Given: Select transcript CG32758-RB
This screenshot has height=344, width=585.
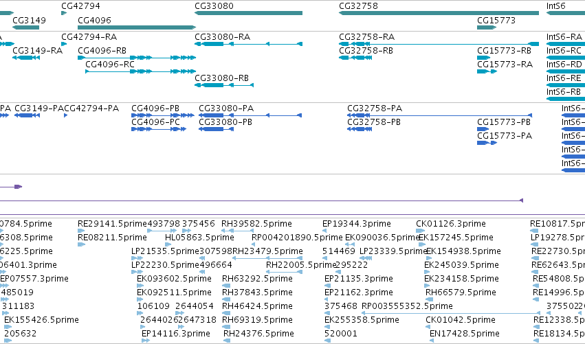Looking at the screenshot, I should click(x=355, y=58).
